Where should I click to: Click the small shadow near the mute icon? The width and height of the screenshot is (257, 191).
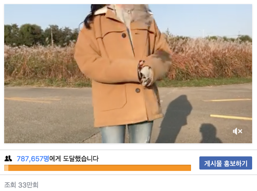(x=210, y=134)
